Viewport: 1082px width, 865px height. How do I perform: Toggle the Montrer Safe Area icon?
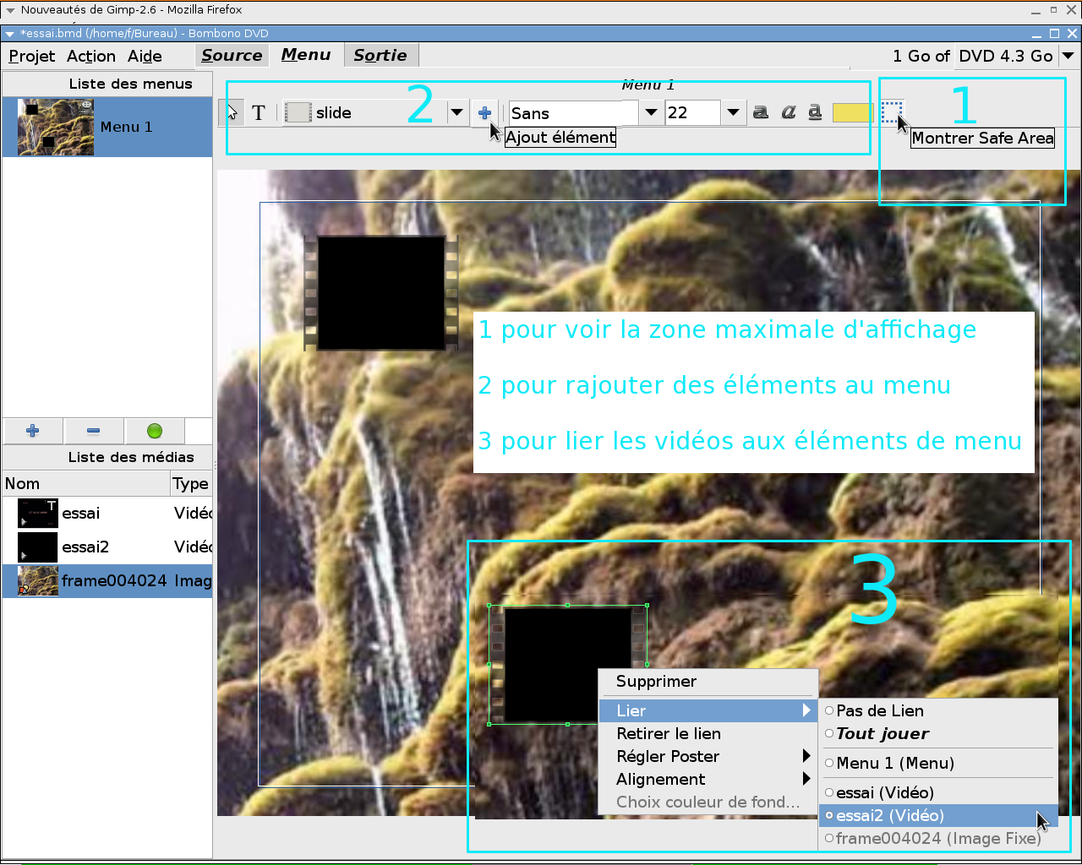coord(891,112)
